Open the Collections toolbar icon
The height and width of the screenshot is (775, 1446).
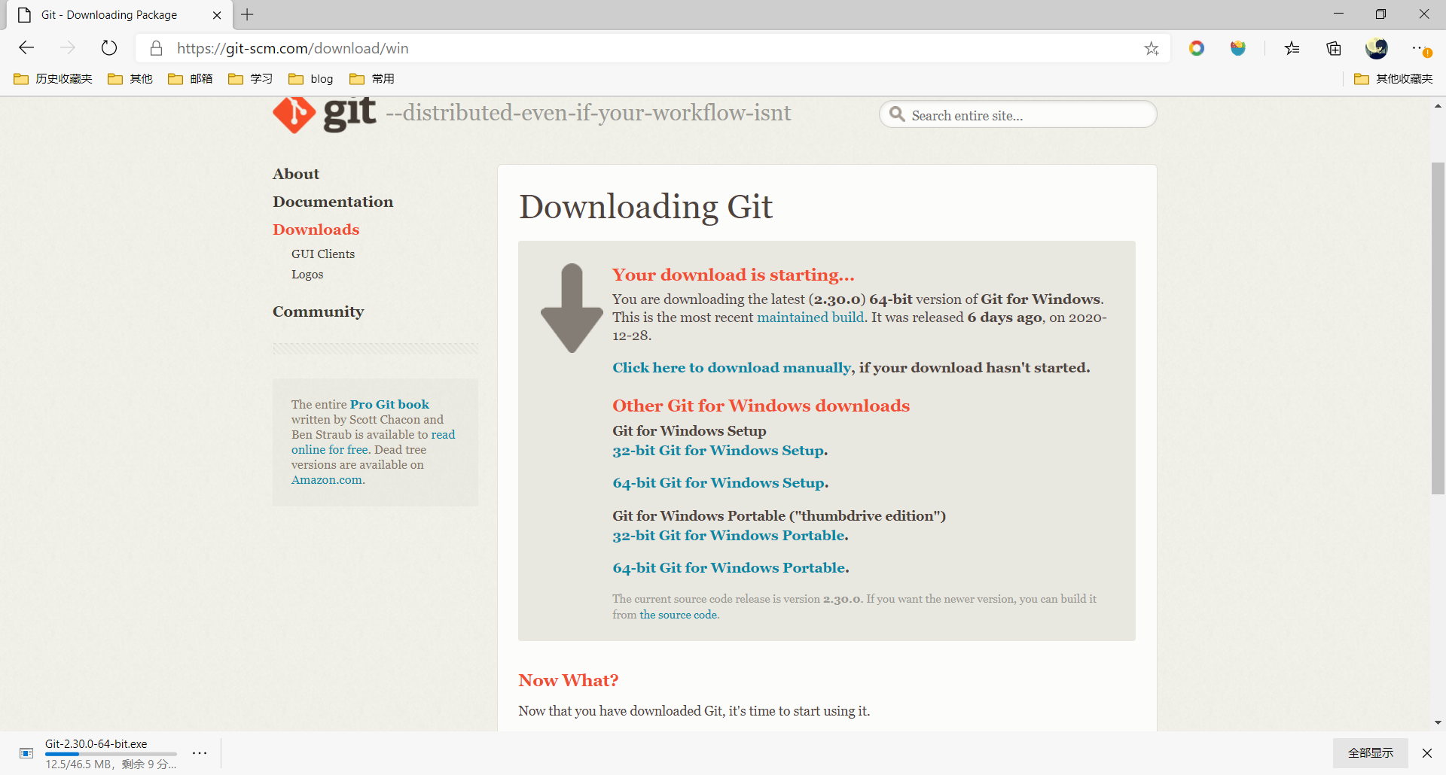coord(1334,49)
